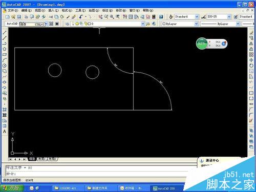The height and width of the screenshot is (192, 256).
Task: Select the Circle draw tool
Action: (x=5, y=66)
